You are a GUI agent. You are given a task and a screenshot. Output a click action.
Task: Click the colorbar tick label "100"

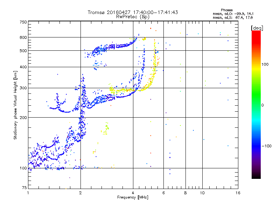265,64
